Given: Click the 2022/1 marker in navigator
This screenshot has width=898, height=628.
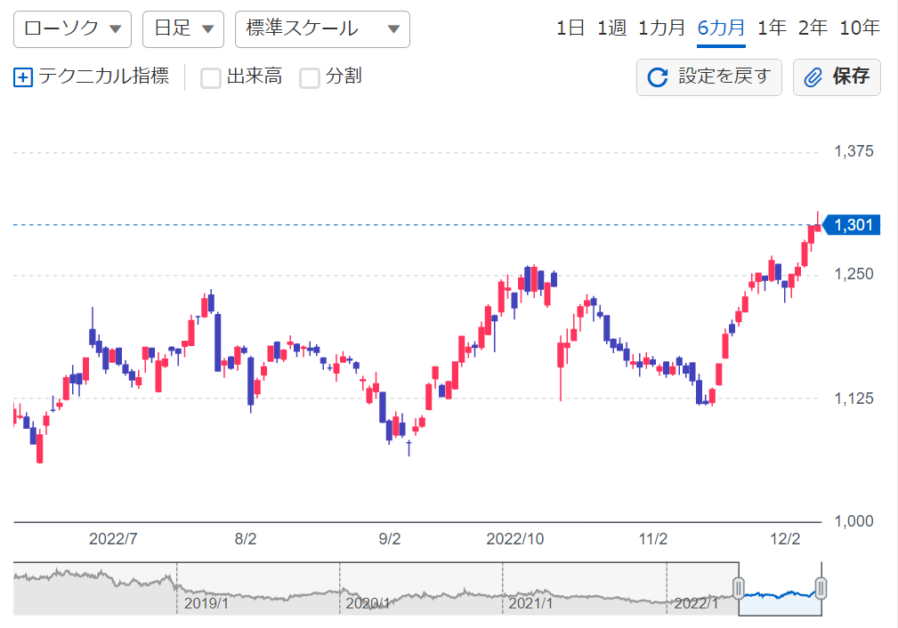Looking at the screenshot, I should click(x=696, y=603).
